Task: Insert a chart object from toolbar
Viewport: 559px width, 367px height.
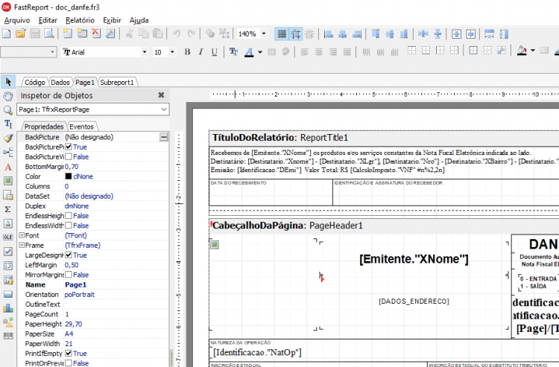Action: click(8, 308)
